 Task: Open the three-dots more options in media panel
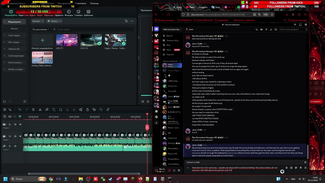coord(132,21)
